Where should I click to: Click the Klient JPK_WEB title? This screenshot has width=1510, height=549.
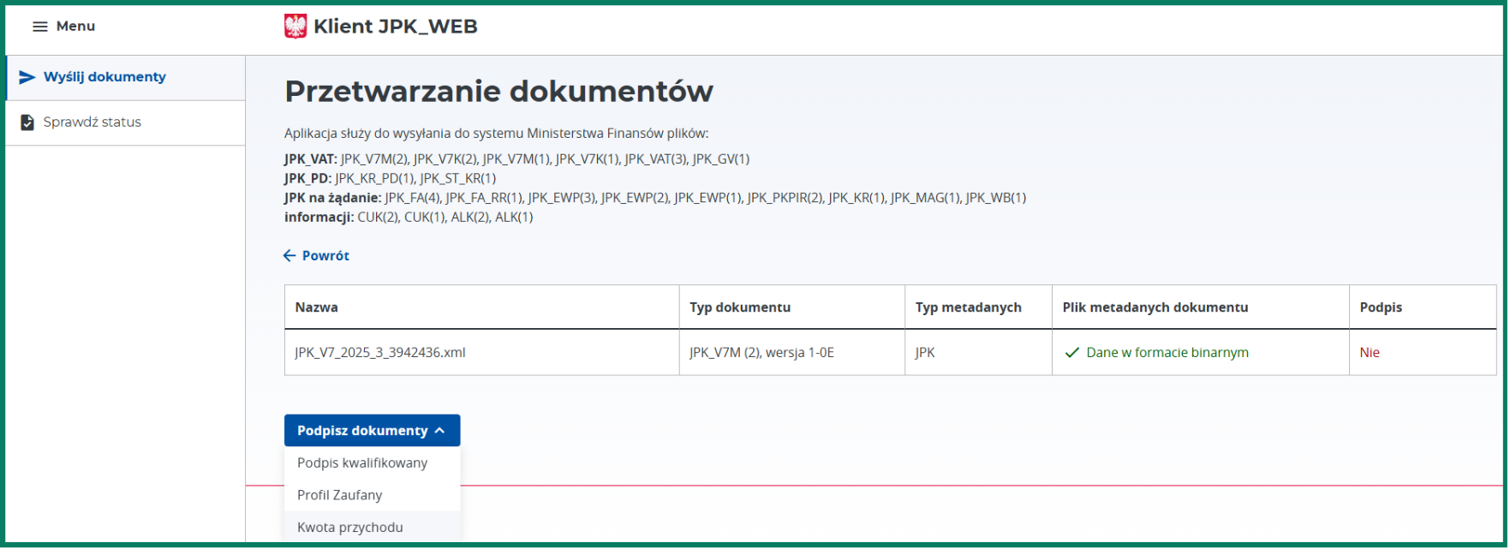tap(396, 27)
